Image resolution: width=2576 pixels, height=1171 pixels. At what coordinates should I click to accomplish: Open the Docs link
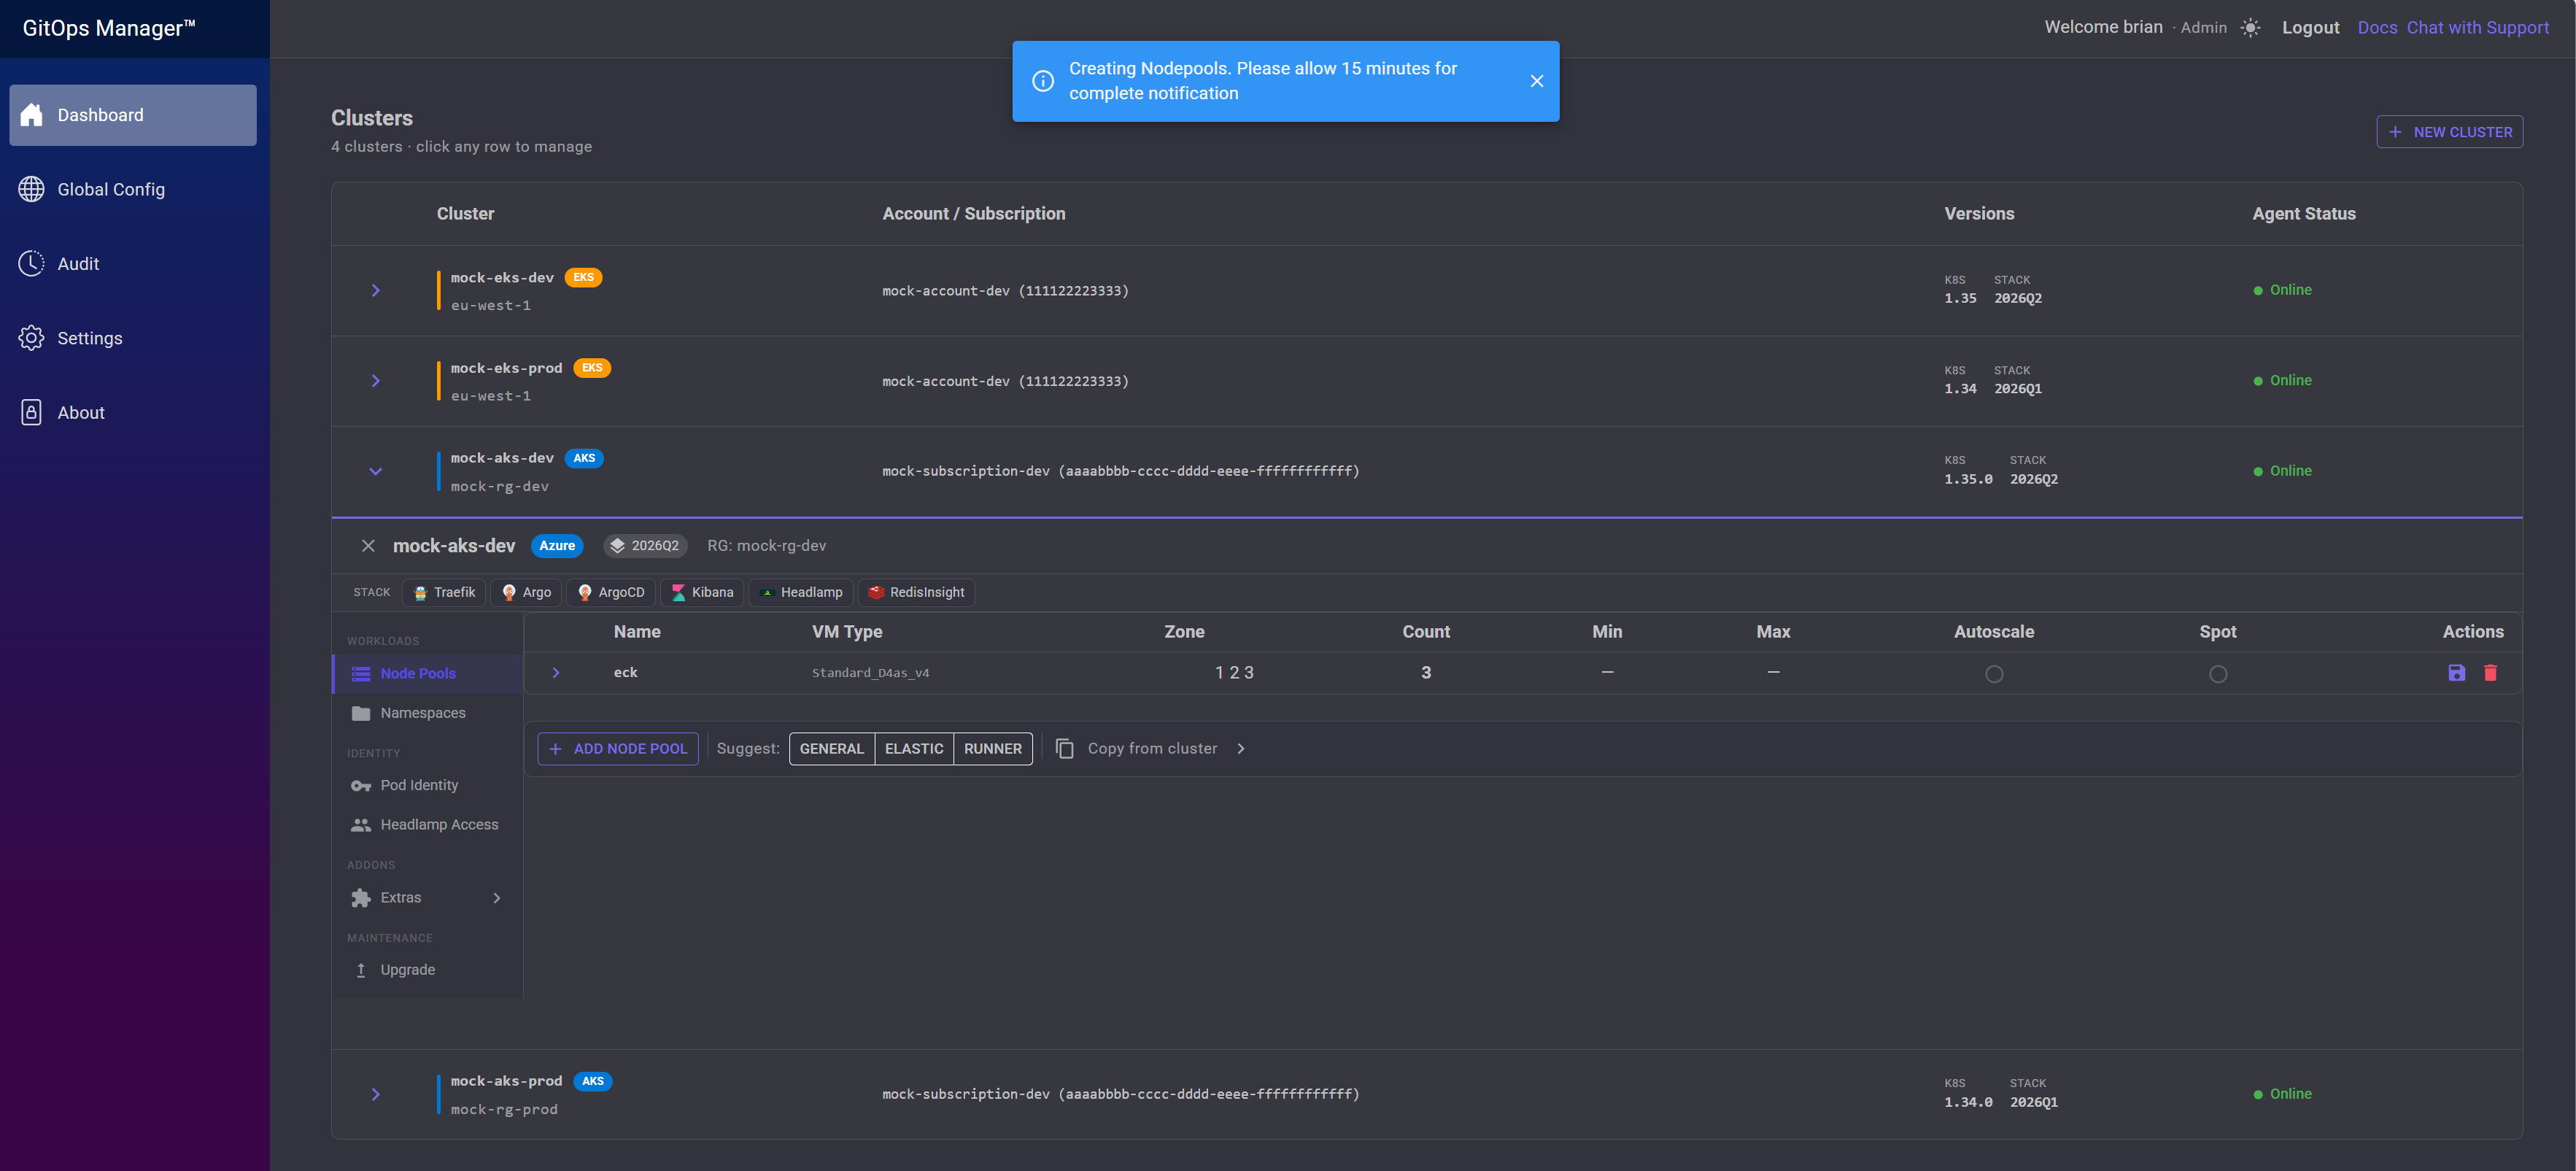(2377, 28)
